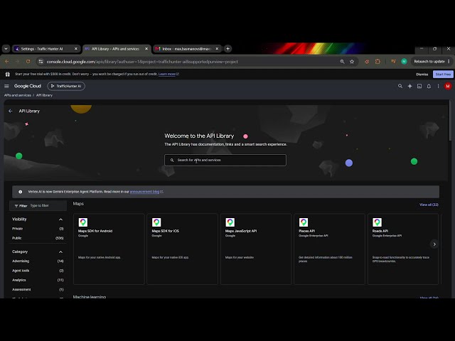Click the console search magnifier icon

pyautogui.click(x=400, y=86)
